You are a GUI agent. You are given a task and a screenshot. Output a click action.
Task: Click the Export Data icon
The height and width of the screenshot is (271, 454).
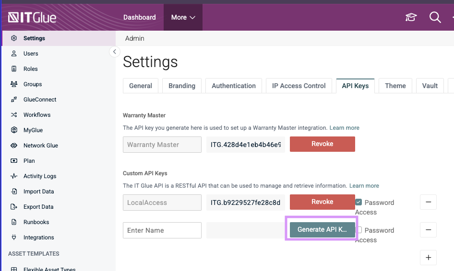pyautogui.click(x=14, y=207)
